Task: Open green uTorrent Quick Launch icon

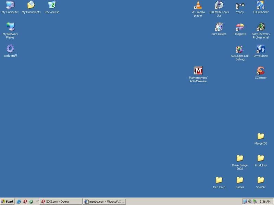Action: tap(31, 202)
